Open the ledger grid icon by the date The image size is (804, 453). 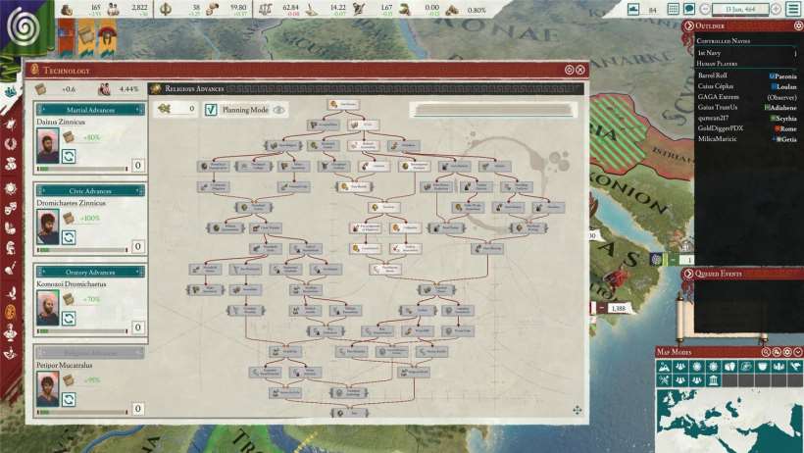tap(673, 9)
